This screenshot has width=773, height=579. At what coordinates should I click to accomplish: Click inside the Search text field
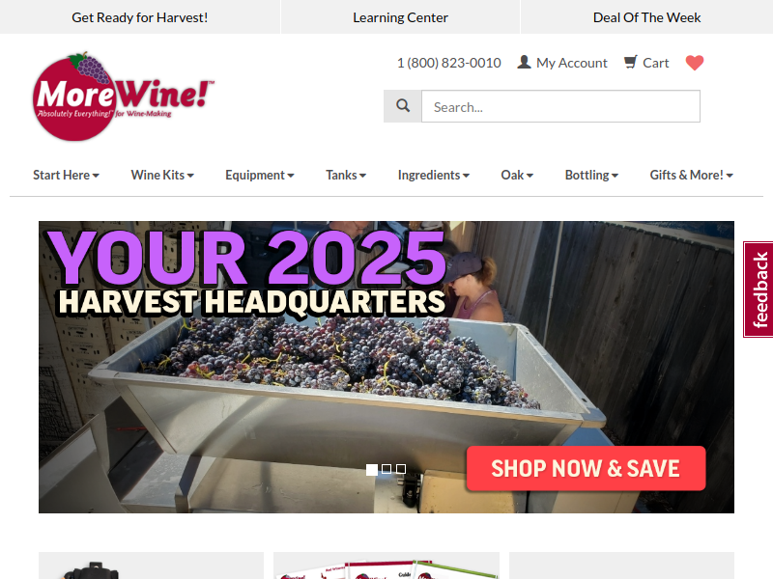click(x=560, y=106)
